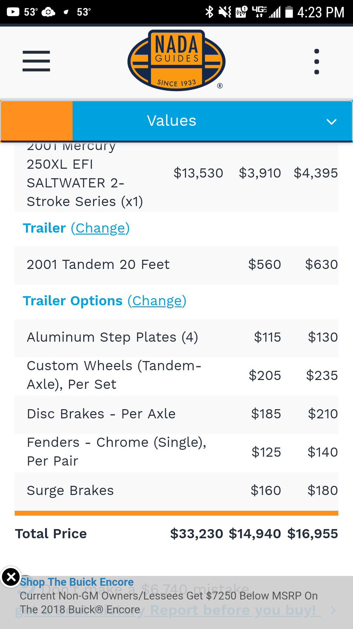The width and height of the screenshot is (353, 629).
Task: Open Shop The Buick Encore ad link
Action: click(77, 582)
